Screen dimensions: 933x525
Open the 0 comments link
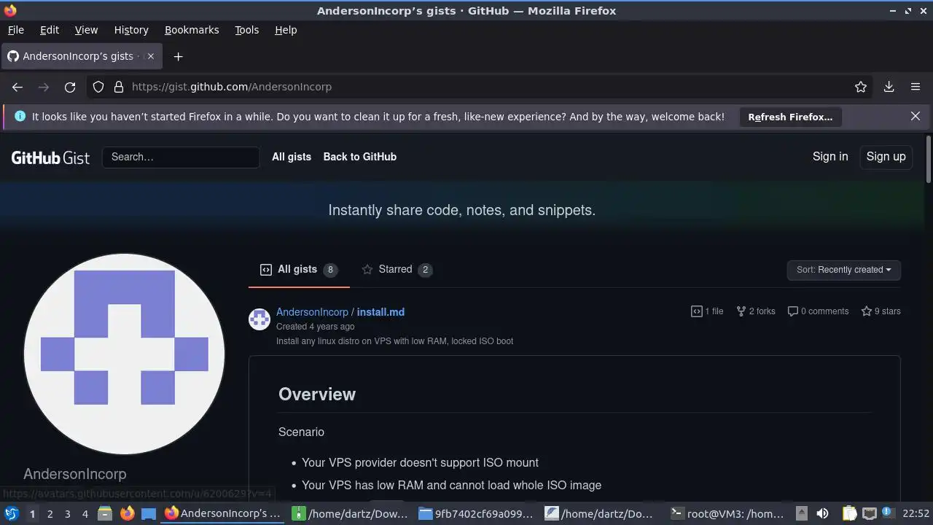[x=818, y=311]
